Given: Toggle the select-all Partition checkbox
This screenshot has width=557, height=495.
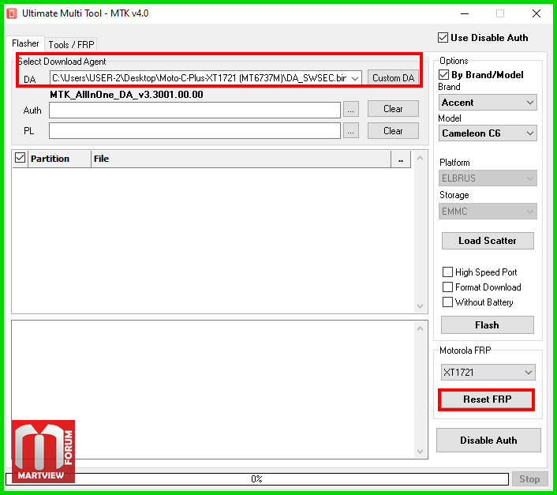Looking at the screenshot, I should pyautogui.click(x=21, y=158).
